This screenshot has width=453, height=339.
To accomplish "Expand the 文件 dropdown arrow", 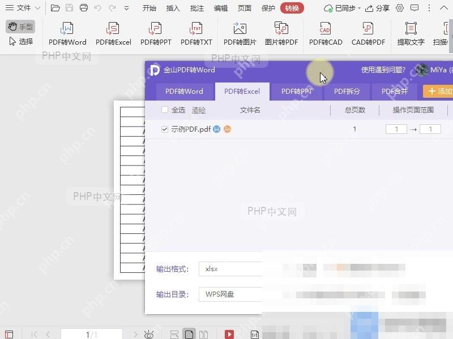I will [x=37, y=8].
